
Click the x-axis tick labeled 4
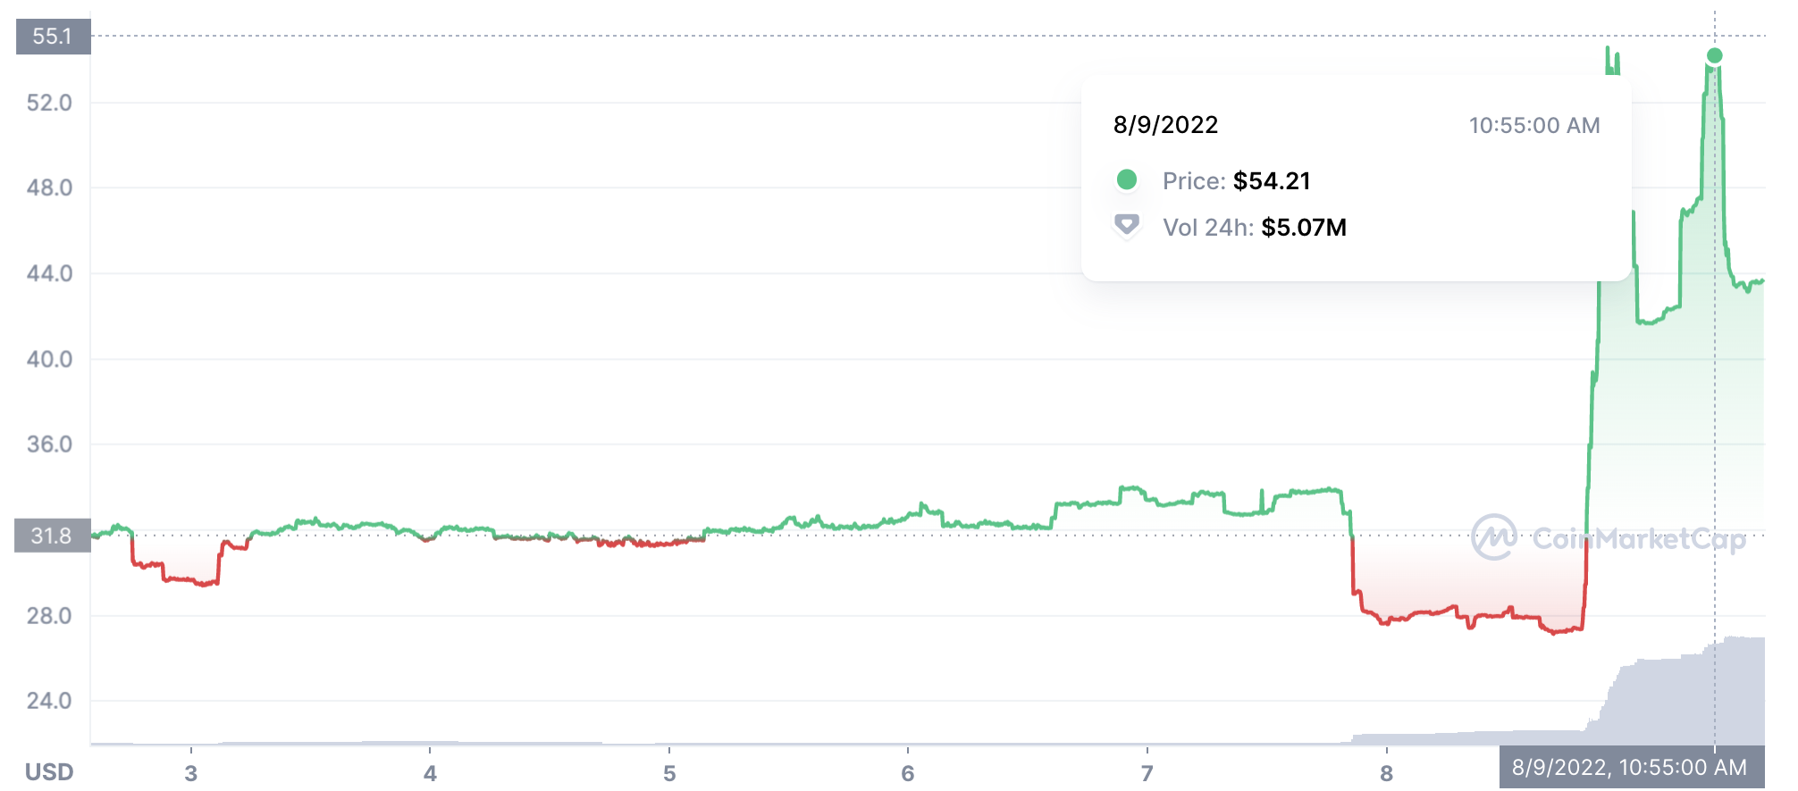click(430, 773)
